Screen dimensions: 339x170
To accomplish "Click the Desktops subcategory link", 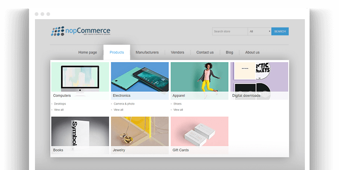I will click(x=60, y=104).
